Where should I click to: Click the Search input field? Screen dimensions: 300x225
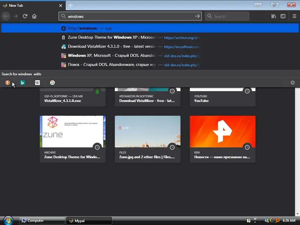[227, 16]
